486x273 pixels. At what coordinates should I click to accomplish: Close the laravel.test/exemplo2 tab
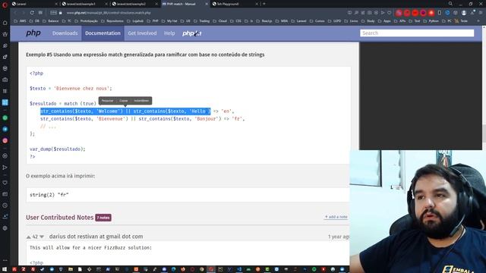(156, 4)
